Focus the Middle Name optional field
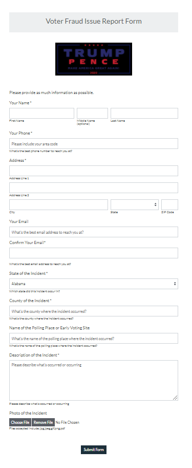 [92, 114]
